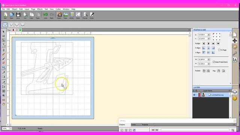Click the New document toolbar icon
240x135 pixels.
coord(5,15)
